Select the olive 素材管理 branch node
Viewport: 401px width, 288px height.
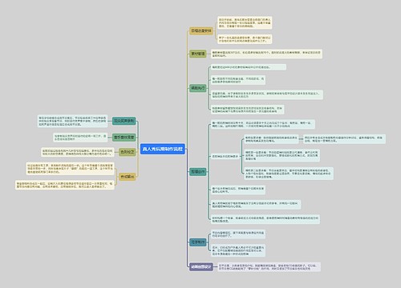pyautogui.click(x=198, y=54)
